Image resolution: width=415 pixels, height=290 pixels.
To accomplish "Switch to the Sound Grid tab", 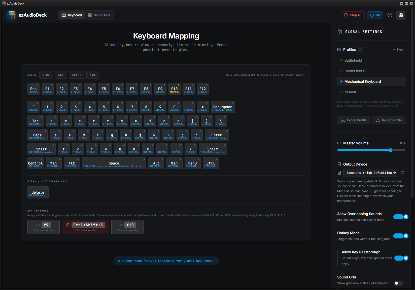I will click(99, 15).
